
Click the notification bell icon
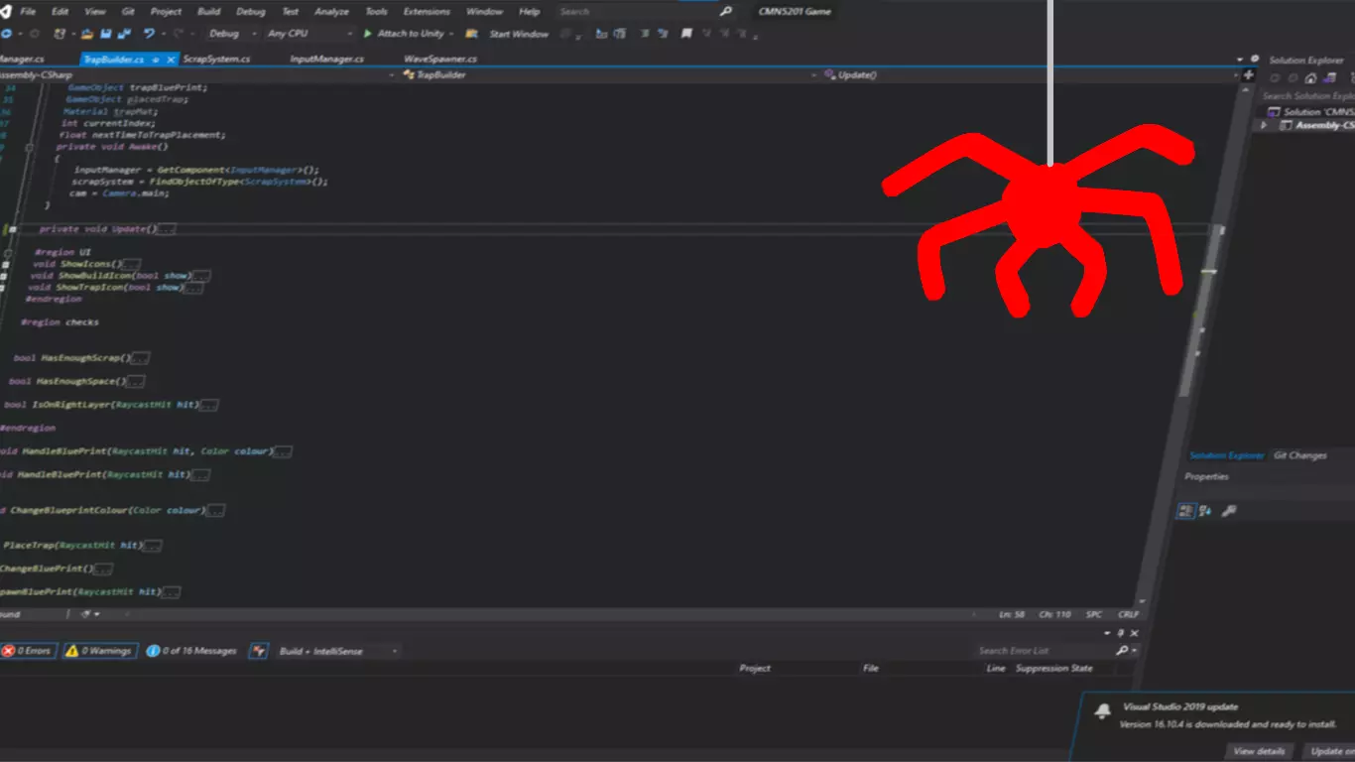1104,708
